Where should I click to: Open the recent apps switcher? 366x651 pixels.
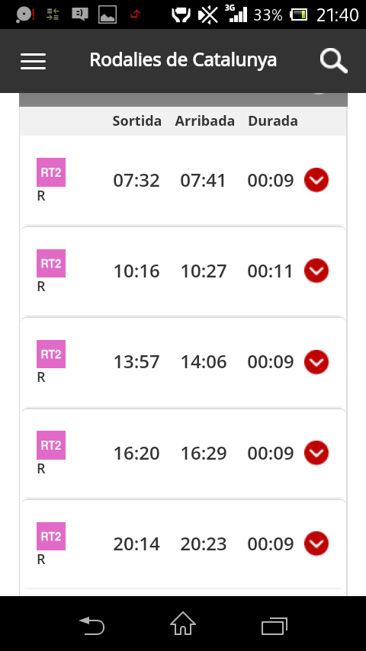click(x=274, y=626)
